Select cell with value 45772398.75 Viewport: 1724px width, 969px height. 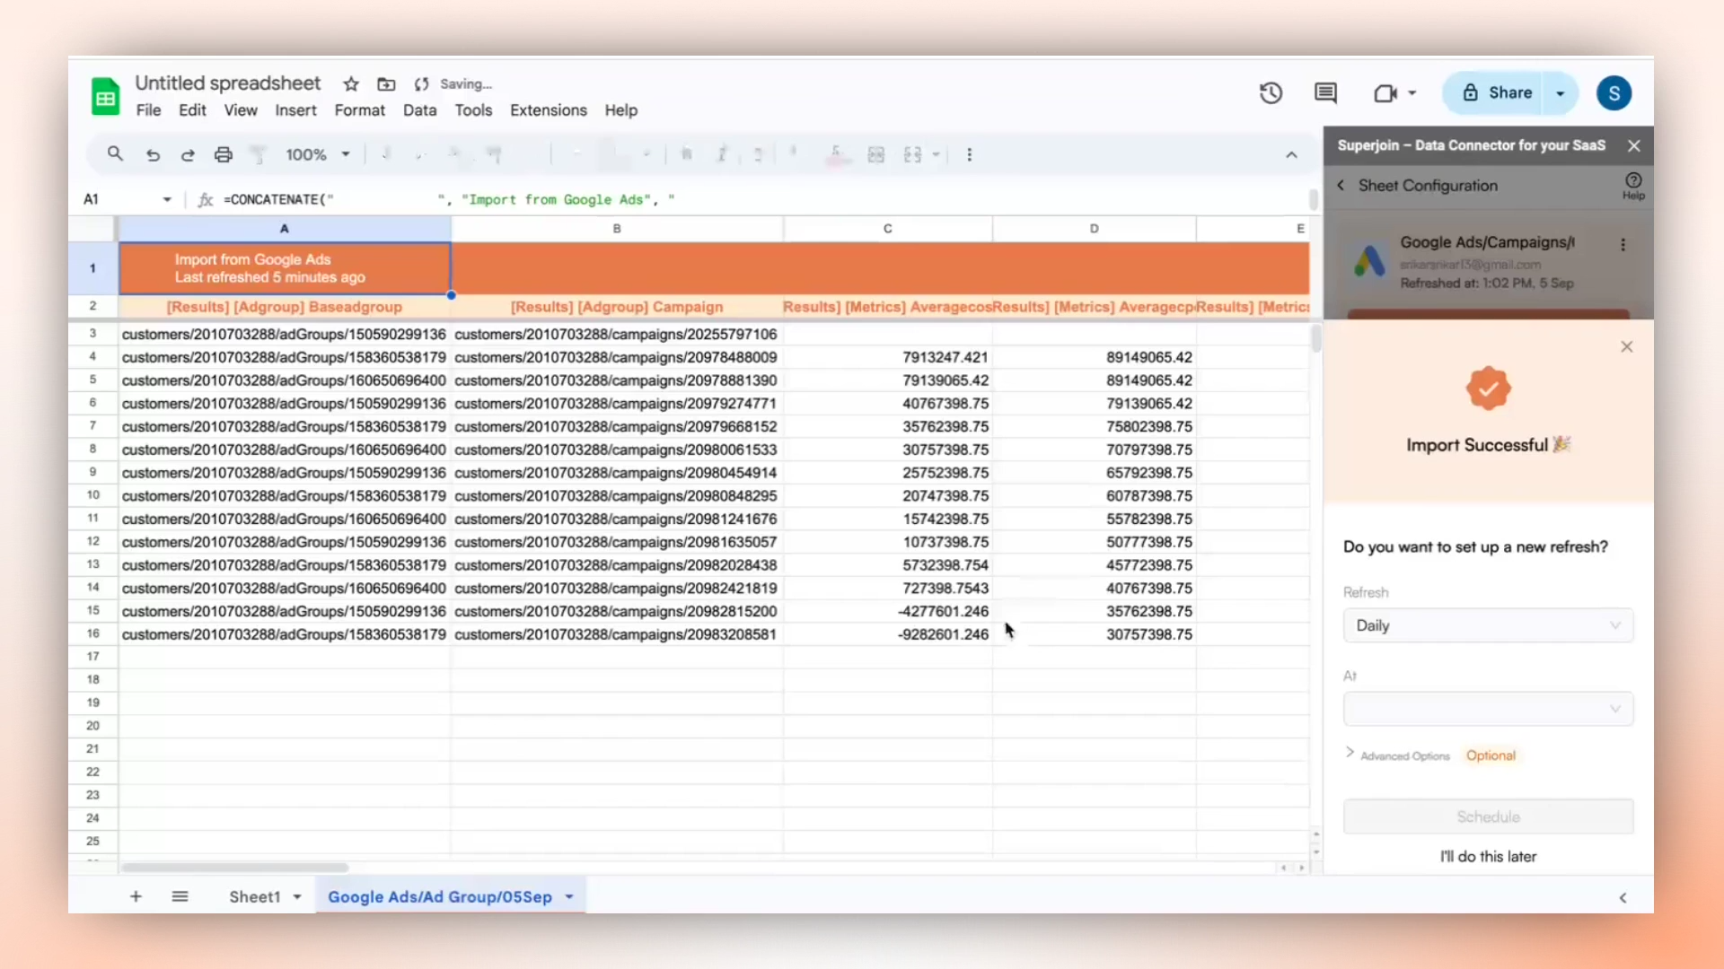point(1095,565)
